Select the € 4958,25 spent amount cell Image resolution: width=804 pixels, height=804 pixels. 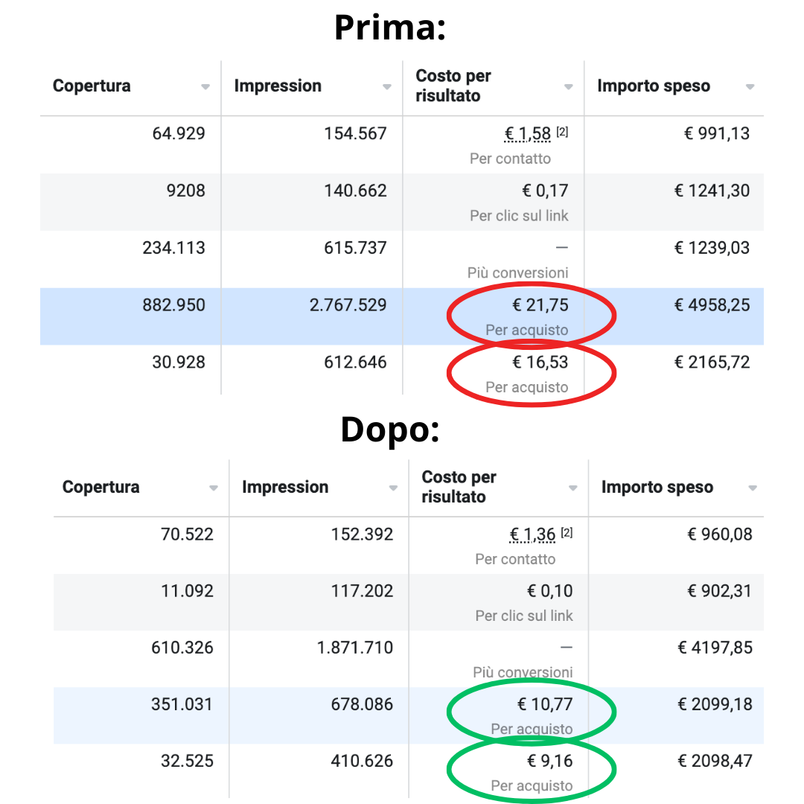712,305
